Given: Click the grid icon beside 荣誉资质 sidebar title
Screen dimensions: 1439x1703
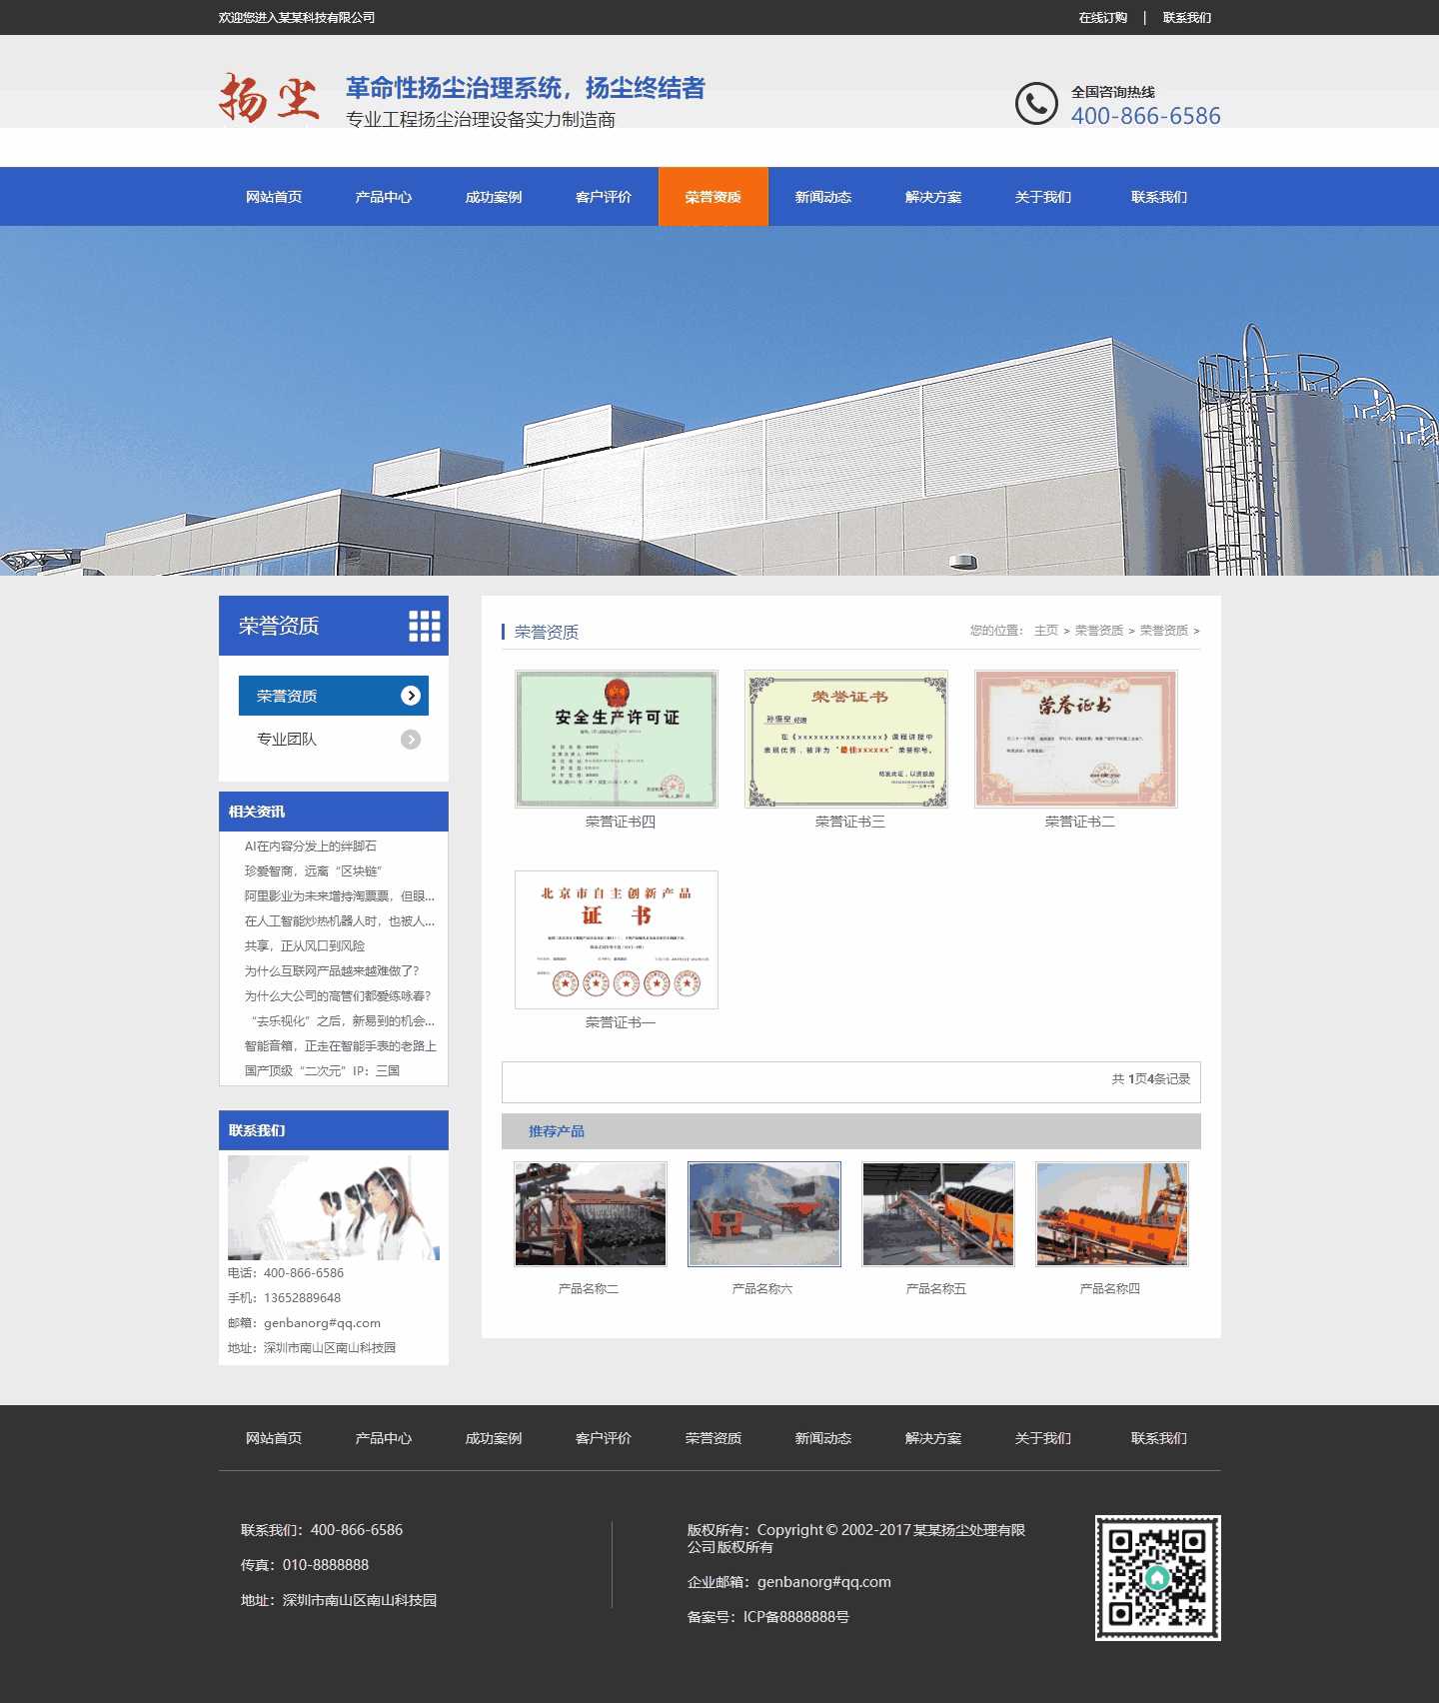Looking at the screenshot, I should tap(424, 626).
